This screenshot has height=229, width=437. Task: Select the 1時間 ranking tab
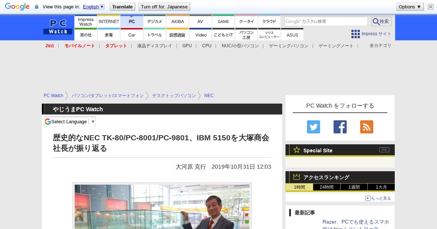click(299, 187)
